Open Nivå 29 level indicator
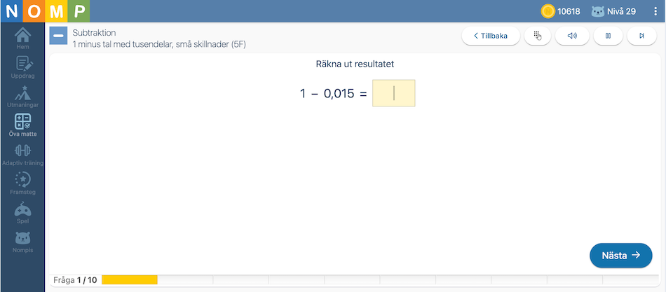The width and height of the screenshot is (666, 292). click(613, 11)
